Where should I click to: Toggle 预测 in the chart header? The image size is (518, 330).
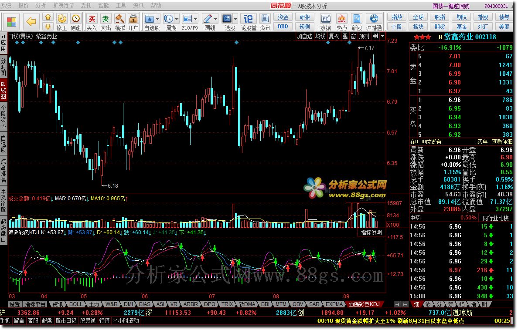pyautogui.click(x=364, y=36)
